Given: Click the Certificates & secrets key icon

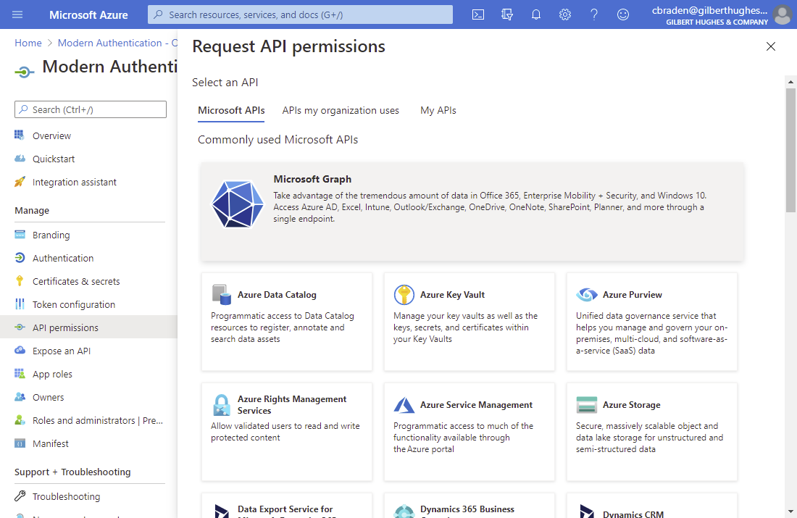Looking at the screenshot, I should coord(20,281).
